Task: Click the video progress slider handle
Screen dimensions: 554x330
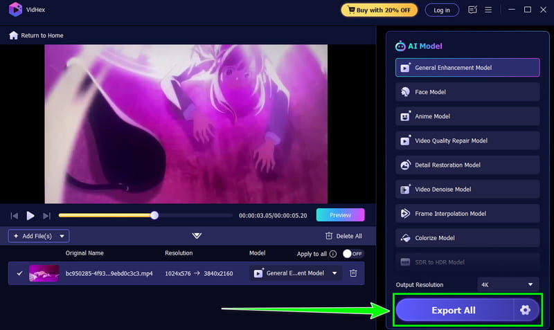Action: (x=154, y=215)
